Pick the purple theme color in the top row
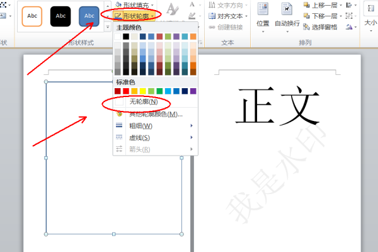Image resolution: width=378 pixels, height=252 pixels. click(x=176, y=37)
